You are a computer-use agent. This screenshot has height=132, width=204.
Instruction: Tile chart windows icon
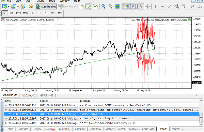click(117, 7)
